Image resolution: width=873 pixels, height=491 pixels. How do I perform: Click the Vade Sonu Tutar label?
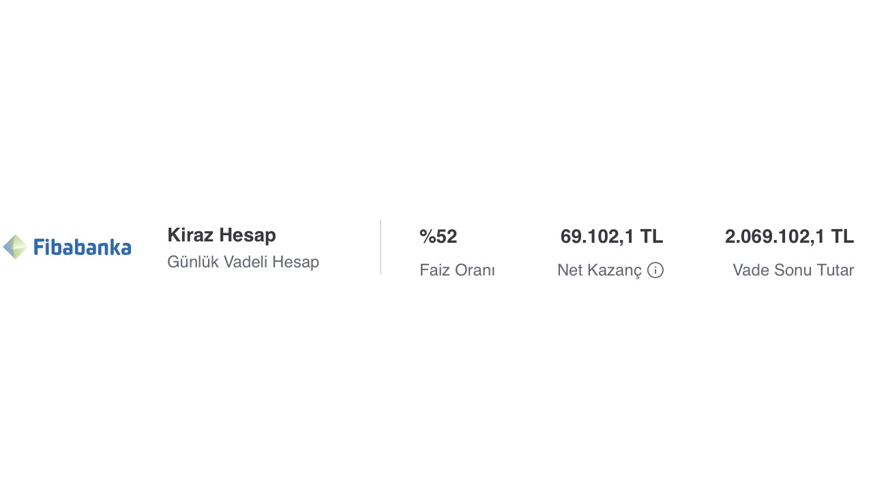coord(793,270)
